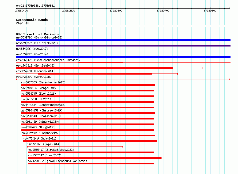Click the 37589400 ruler position label
This screenshot has height=174, width=238.
22,11
